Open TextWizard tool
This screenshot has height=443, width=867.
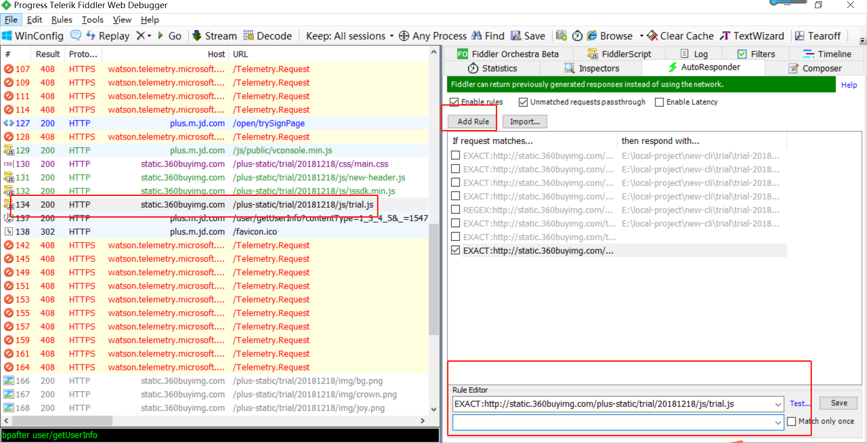(752, 36)
